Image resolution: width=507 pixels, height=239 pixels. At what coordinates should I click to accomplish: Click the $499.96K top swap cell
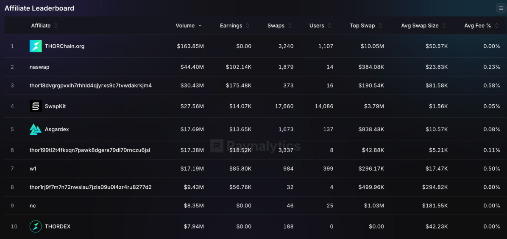coord(371,187)
